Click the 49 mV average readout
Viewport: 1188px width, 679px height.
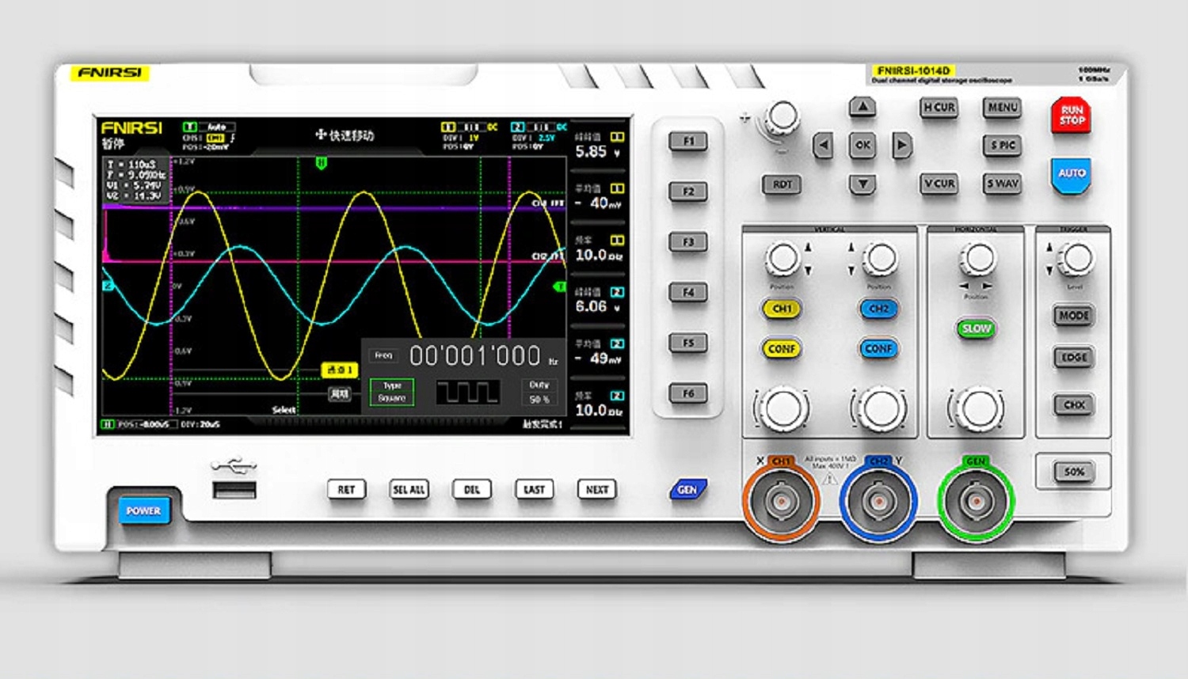click(x=600, y=358)
